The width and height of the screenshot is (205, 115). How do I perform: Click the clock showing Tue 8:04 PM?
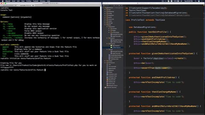[188, 1]
